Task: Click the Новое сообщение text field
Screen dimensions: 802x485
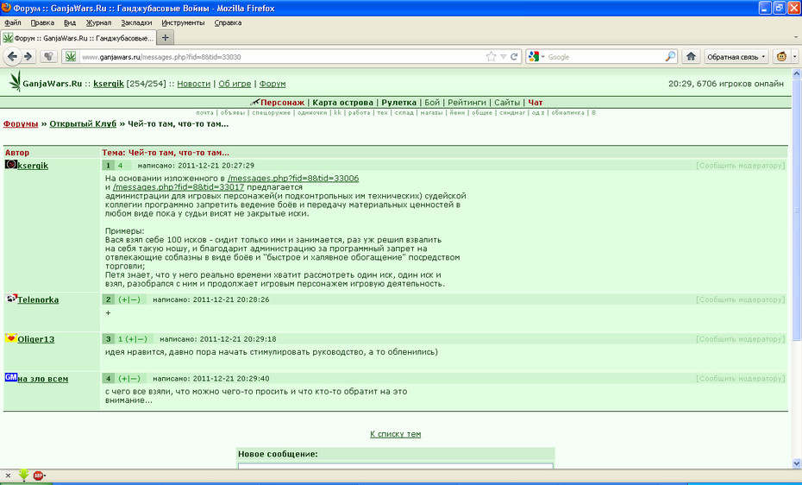Action: 395,465
